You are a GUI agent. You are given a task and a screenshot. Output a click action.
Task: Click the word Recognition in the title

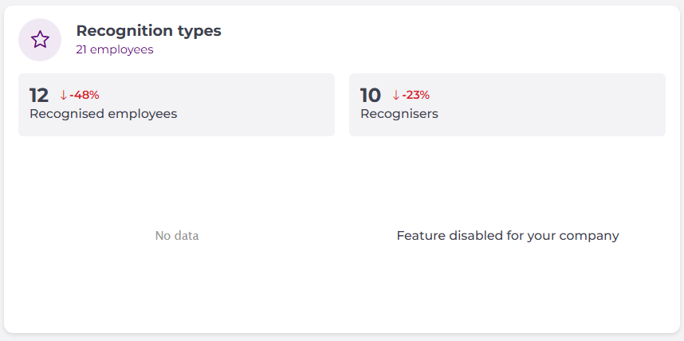(124, 31)
